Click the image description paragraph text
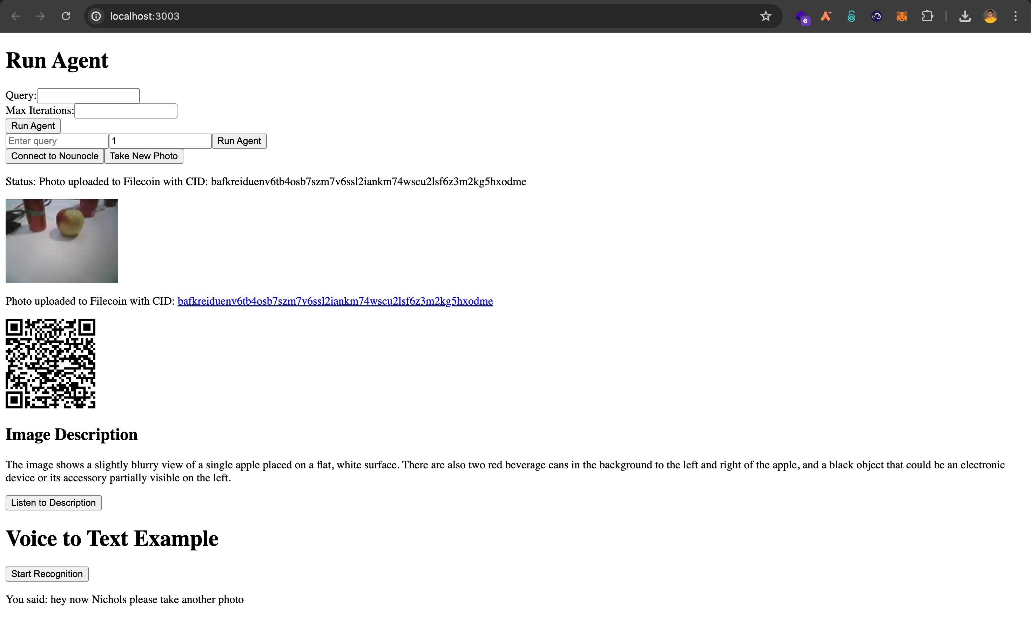The image size is (1031, 617). pos(505,471)
